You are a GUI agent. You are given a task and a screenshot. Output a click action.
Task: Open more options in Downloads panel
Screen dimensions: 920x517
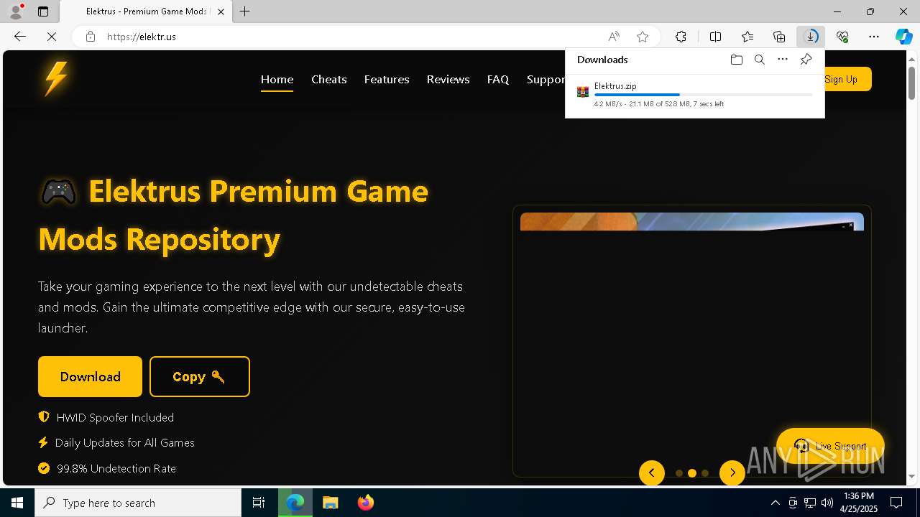(x=783, y=60)
